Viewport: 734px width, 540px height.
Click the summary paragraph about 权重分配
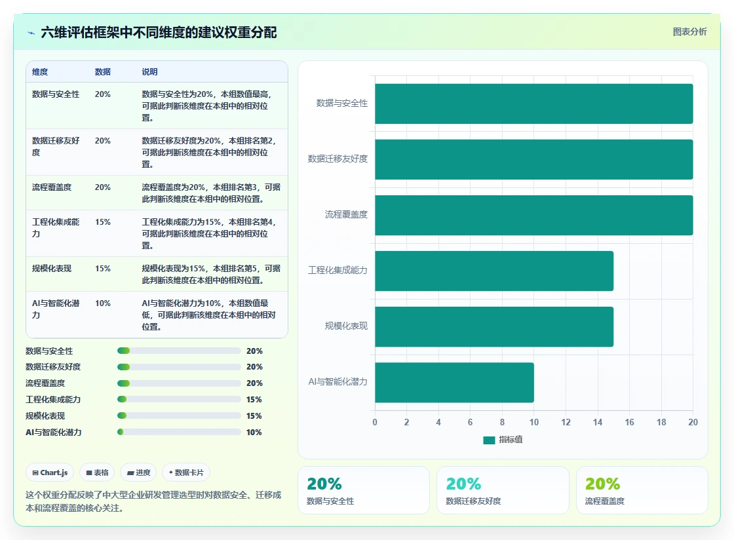153,501
